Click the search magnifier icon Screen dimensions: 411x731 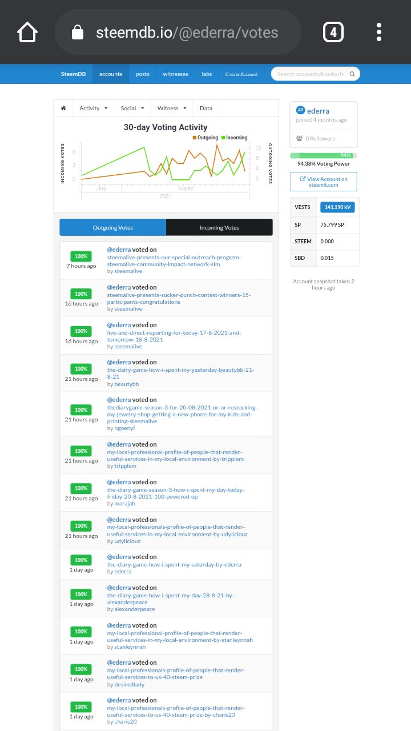tap(352, 74)
